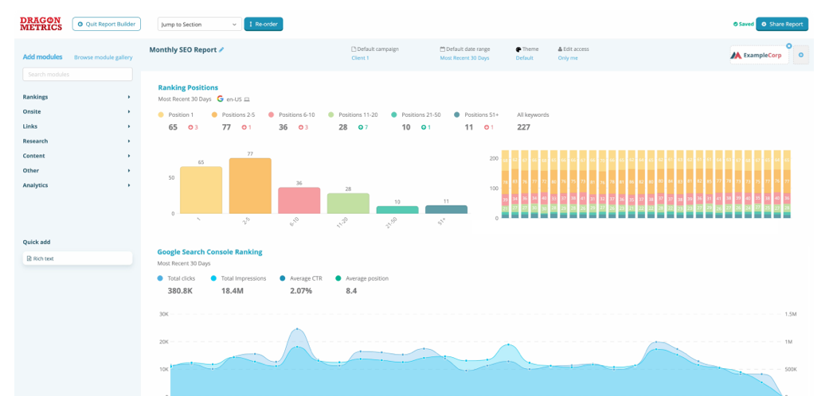Click the settings gear next to ExampleCorp logo
The image size is (833, 396).
click(800, 55)
